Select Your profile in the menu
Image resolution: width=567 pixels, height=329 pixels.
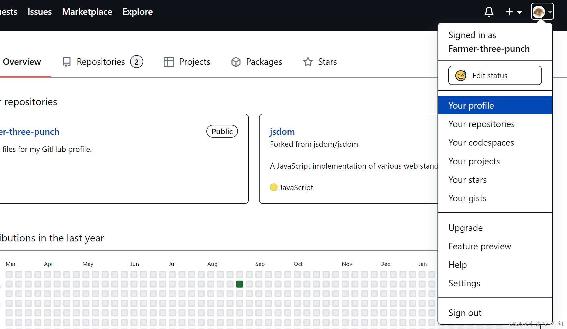(471, 105)
